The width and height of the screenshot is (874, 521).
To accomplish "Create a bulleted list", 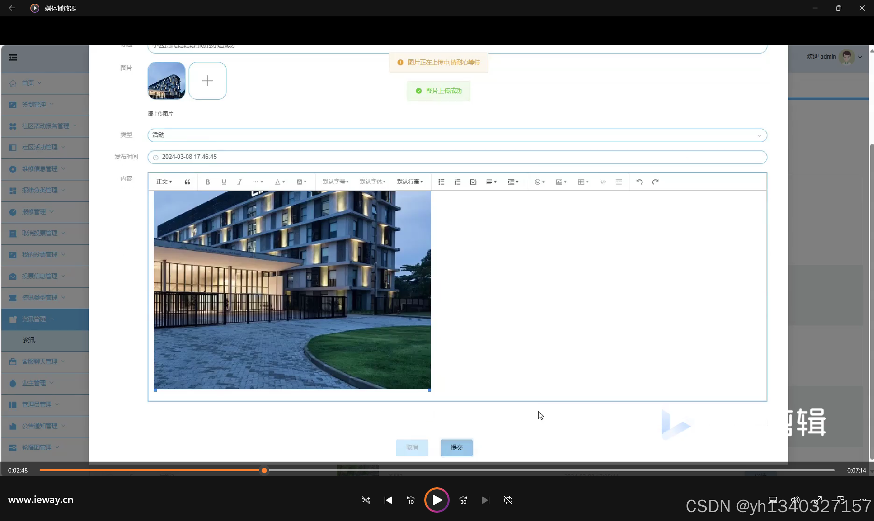I will [x=441, y=182].
